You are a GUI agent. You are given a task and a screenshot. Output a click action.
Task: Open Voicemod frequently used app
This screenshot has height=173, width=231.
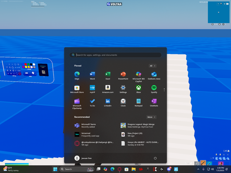click(x=87, y=134)
